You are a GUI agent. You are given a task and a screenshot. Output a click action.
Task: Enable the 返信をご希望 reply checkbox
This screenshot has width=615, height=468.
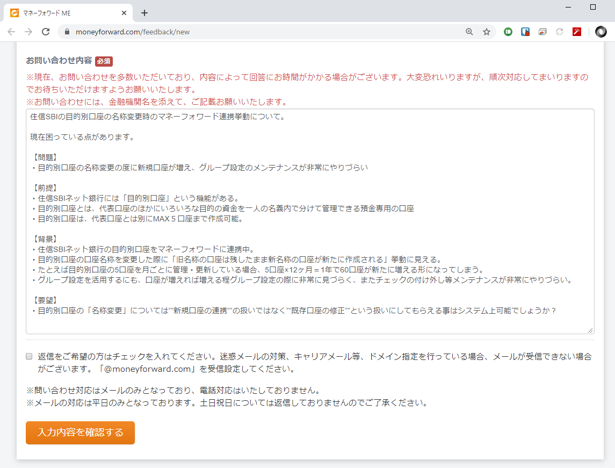[28, 356]
